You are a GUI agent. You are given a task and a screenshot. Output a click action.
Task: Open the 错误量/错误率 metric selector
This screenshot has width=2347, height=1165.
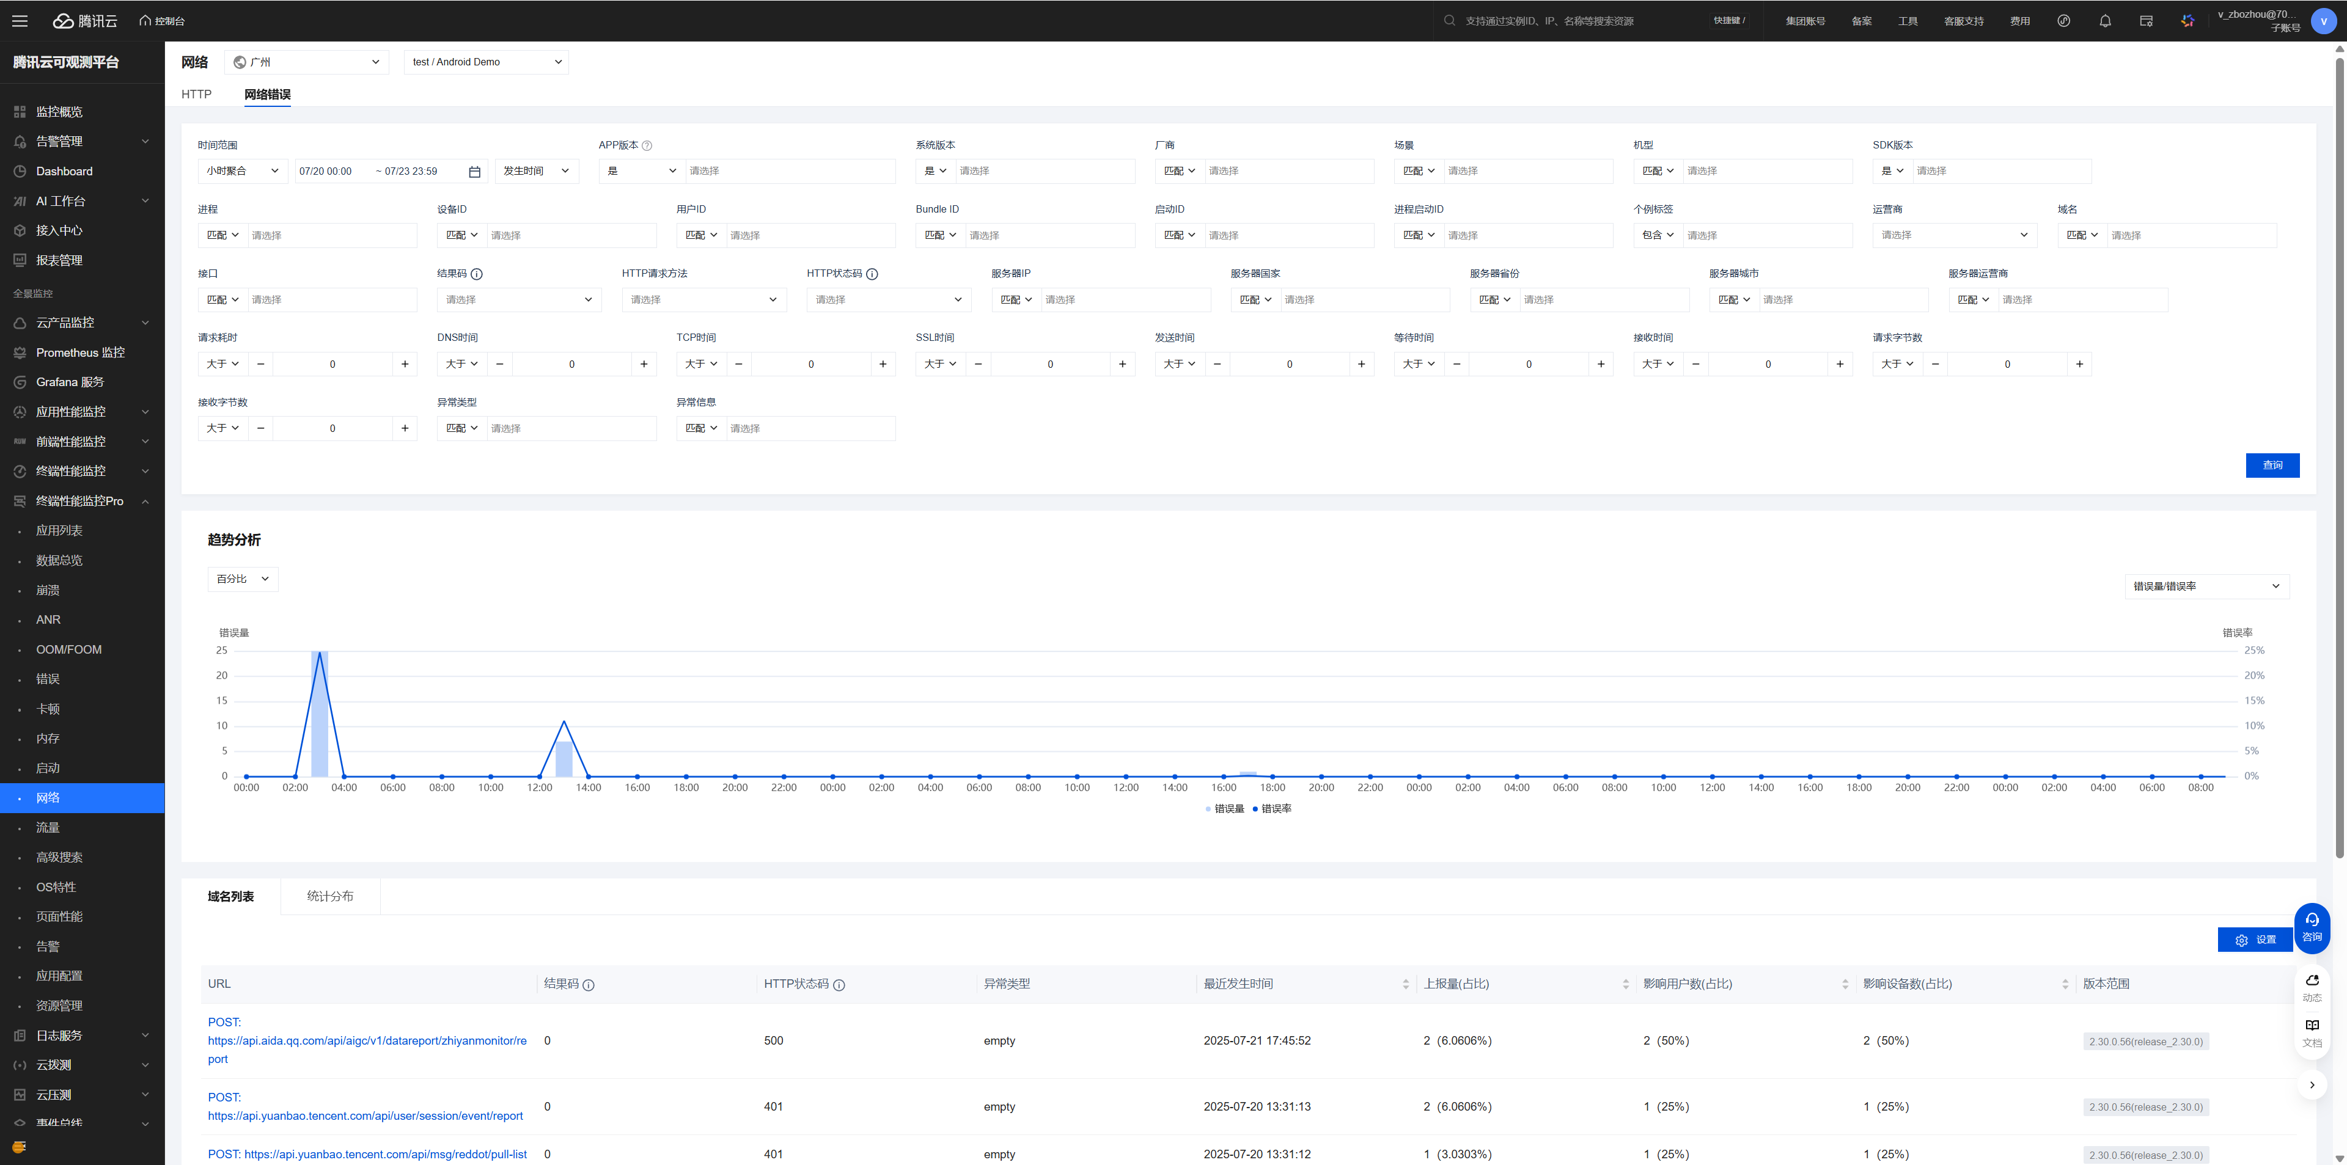pos(2206,586)
